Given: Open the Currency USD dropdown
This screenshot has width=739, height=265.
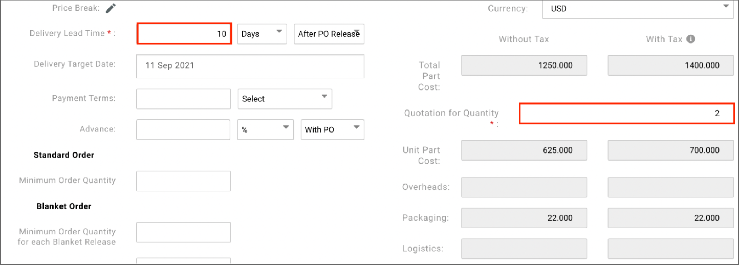Looking at the screenshot, I should (x=638, y=9).
